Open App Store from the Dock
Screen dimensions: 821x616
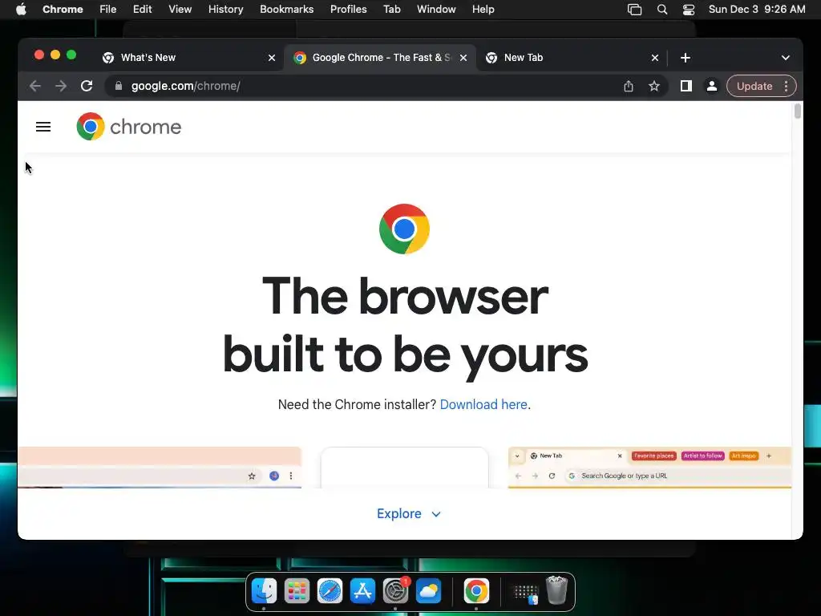[x=363, y=591]
